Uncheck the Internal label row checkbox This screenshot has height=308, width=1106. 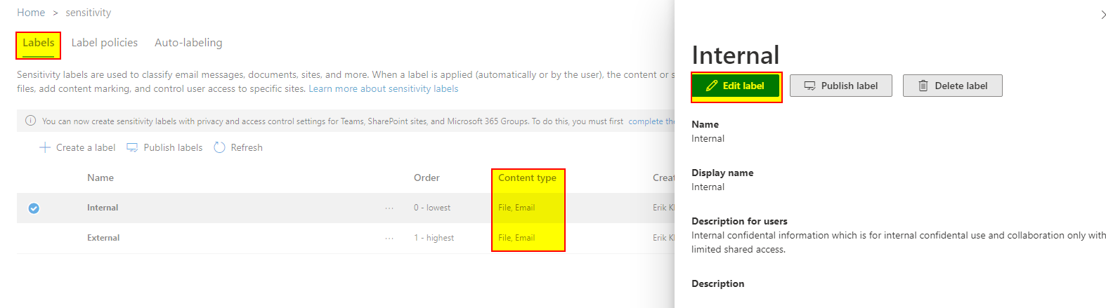34,208
